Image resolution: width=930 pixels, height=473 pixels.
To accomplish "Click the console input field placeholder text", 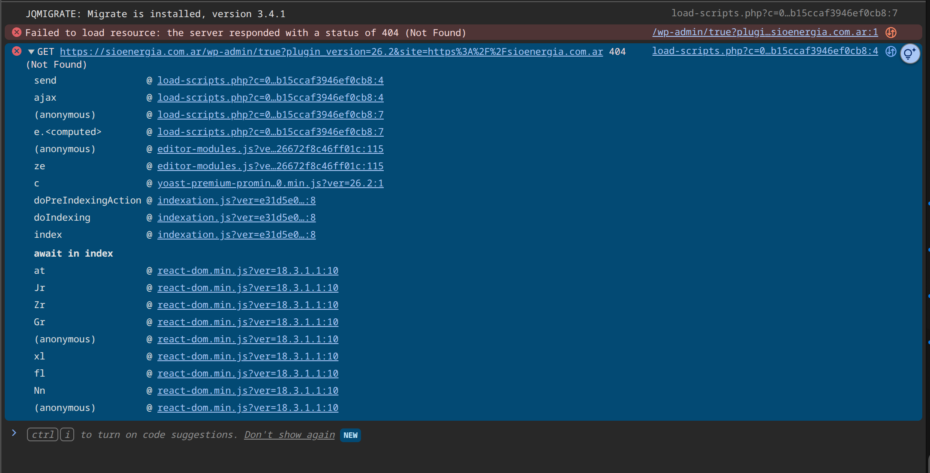I will (159, 435).
